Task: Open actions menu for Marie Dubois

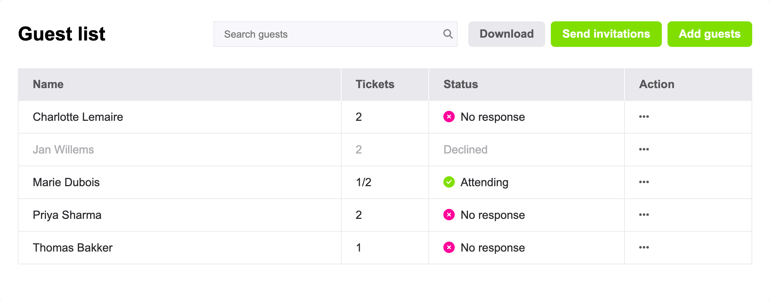Action: [x=644, y=182]
